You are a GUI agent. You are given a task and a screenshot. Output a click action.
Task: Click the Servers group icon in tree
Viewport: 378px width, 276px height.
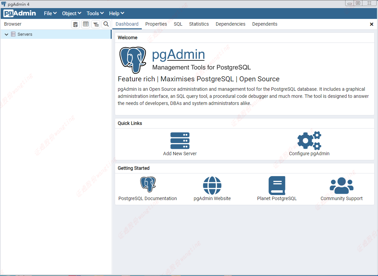13,34
